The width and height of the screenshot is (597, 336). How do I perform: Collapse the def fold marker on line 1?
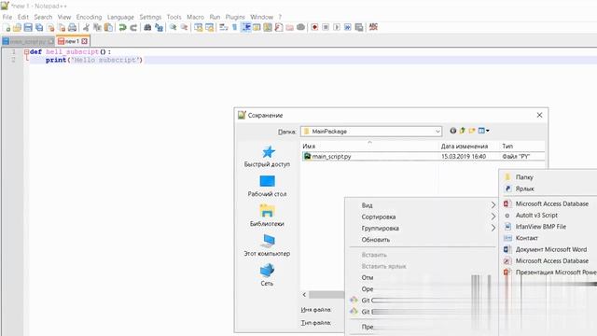26,52
